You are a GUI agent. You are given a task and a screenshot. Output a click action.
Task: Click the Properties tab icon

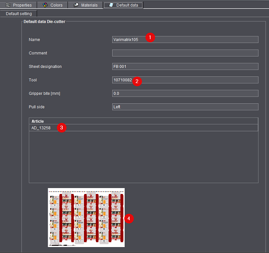click(x=8, y=5)
